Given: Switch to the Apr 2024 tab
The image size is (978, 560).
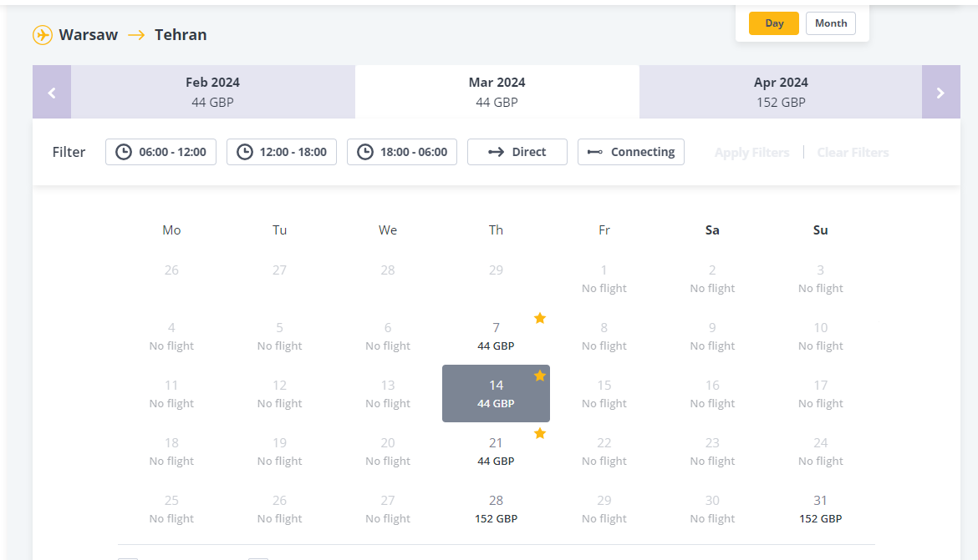Looking at the screenshot, I should 781,92.
